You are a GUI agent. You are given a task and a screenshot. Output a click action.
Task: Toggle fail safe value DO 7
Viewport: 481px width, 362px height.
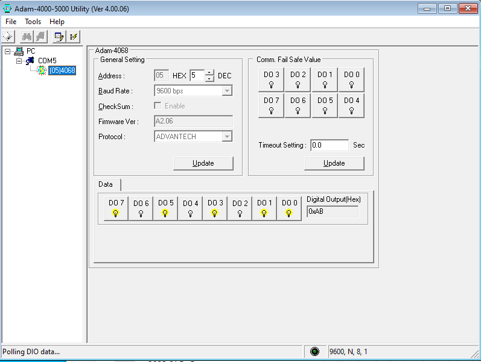pyautogui.click(x=271, y=105)
